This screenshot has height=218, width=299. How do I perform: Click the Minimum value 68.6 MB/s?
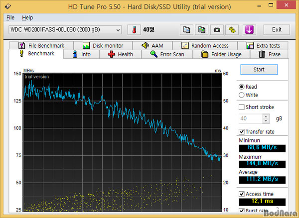tap(262, 148)
